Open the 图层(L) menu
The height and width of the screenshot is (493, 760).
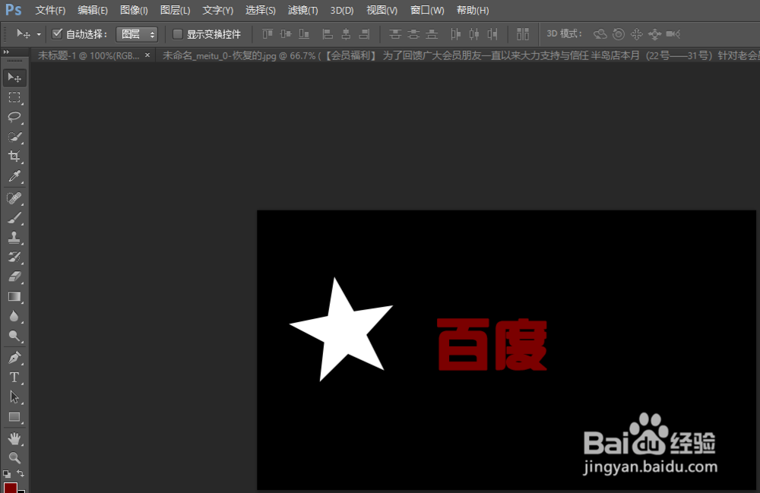pyautogui.click(x=175, y=10)
